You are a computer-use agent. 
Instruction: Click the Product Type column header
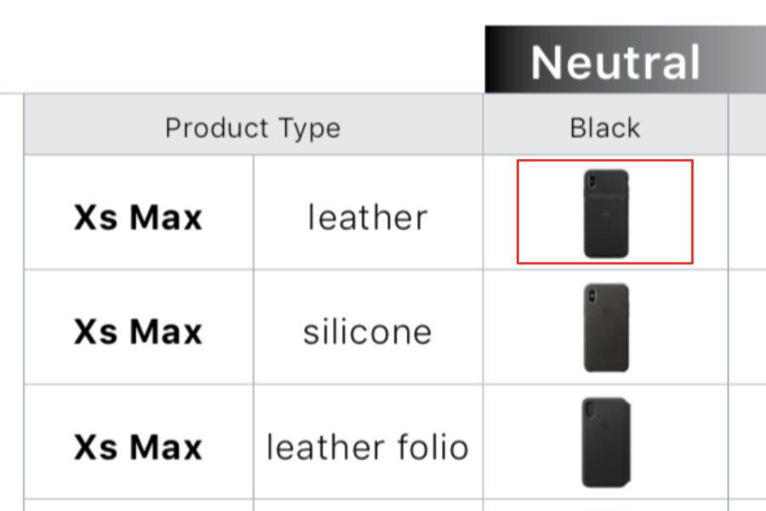click(x=253, y=129)
